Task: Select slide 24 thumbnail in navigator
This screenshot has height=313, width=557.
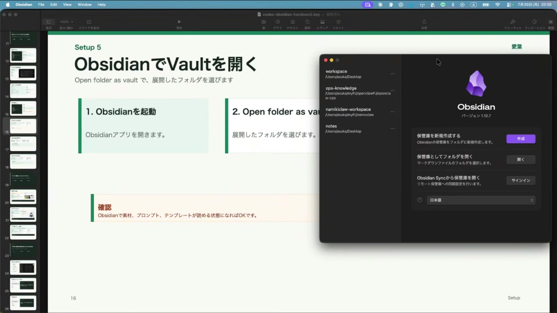Action: pyautogui.click(x=23, y=267)
